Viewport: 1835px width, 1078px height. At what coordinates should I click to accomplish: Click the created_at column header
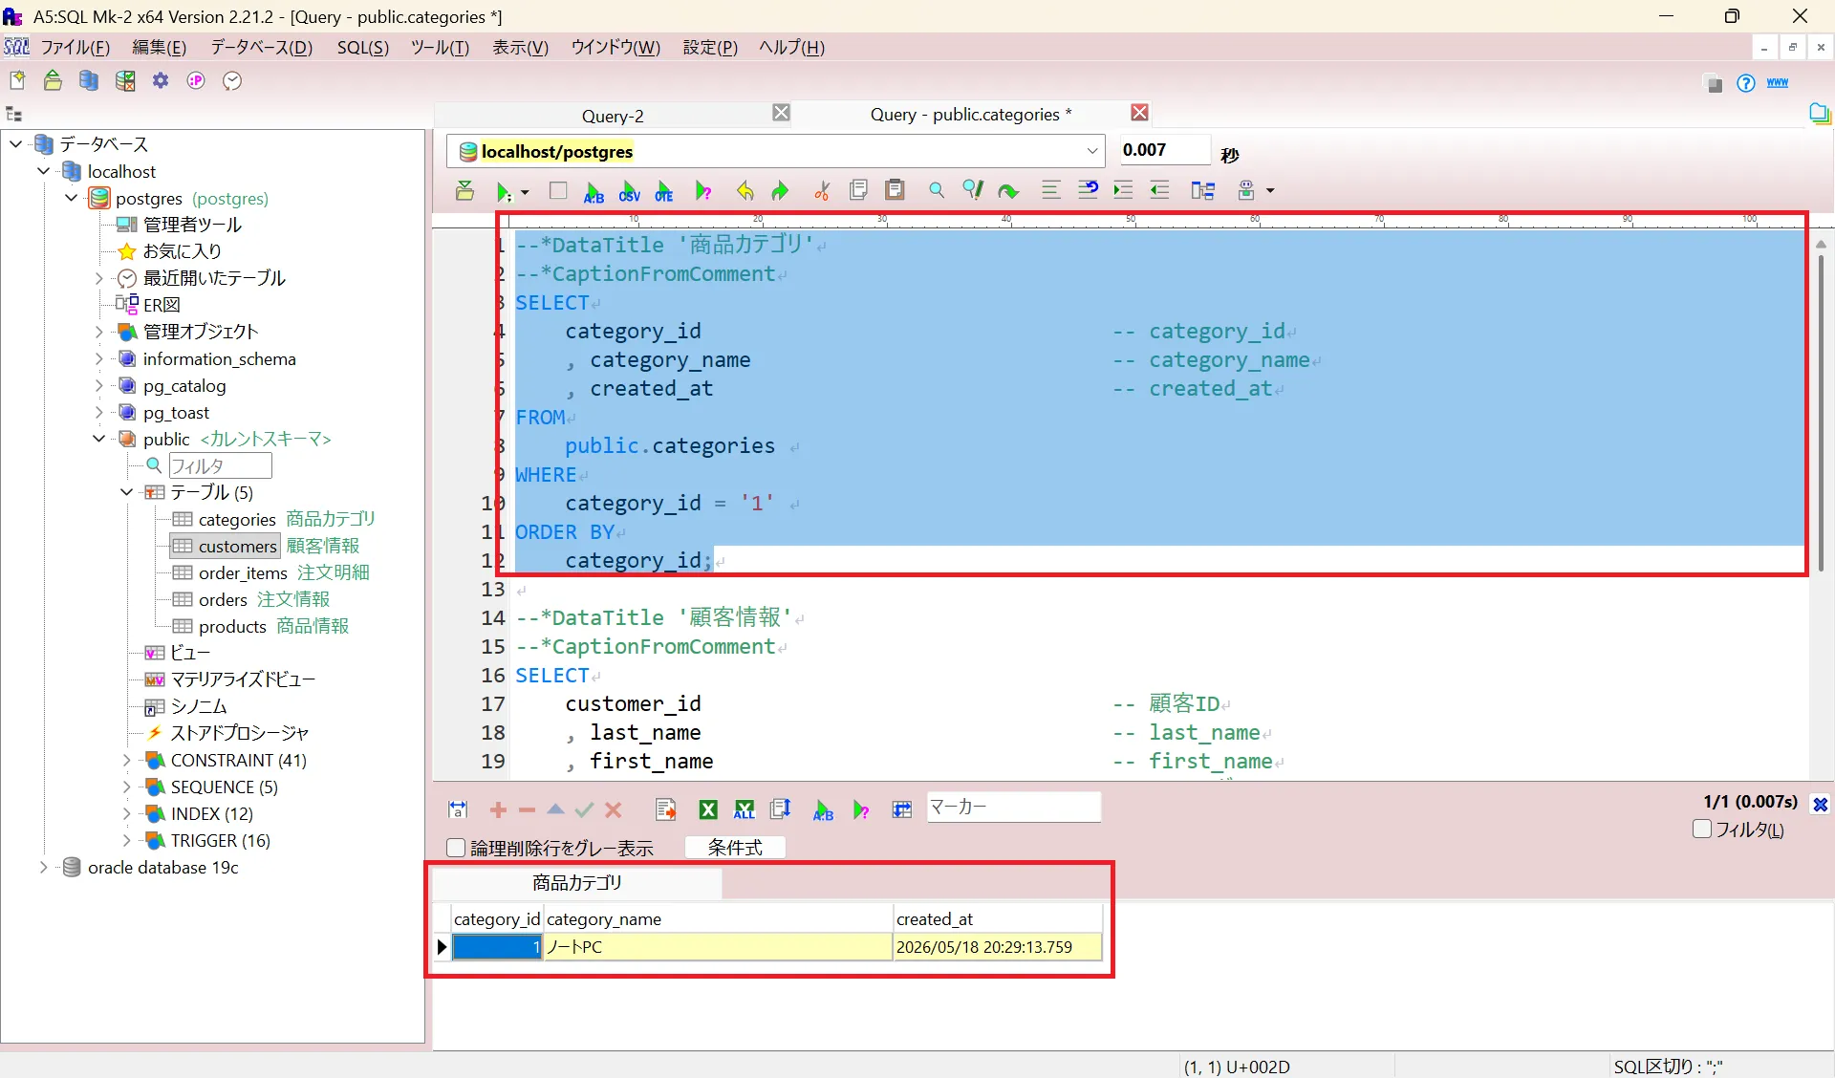[998, 919]
